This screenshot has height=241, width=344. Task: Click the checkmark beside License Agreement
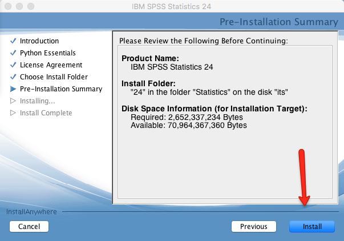pos(13,65)
